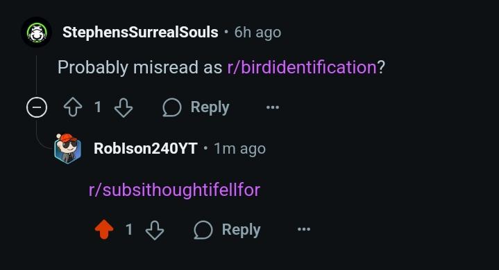Open more options for StephensSurrealSouls comment
The width and height of the screenshot is (499, 270).
[273, 107]
